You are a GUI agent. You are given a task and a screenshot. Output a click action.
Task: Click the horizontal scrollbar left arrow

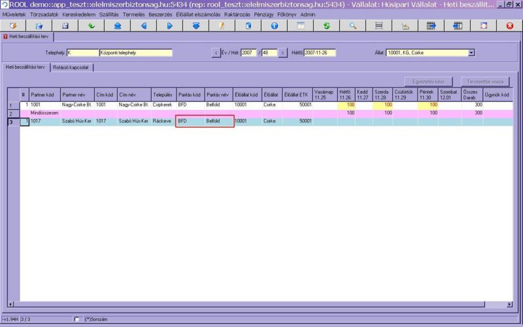click(12, 305)
